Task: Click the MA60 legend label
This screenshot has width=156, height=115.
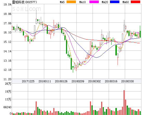Action: coord(126,2)
